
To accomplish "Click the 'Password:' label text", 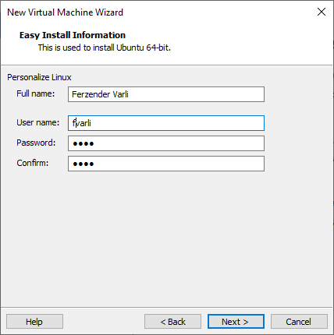I will click(x=36, y=143).
